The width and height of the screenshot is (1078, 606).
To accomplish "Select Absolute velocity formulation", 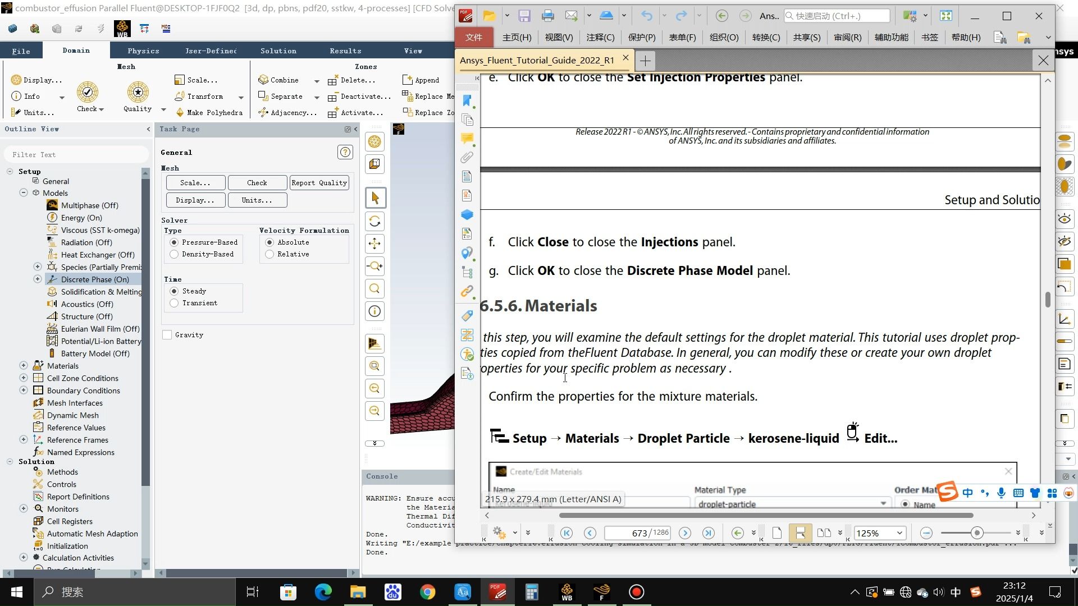I will click(269, 242).
